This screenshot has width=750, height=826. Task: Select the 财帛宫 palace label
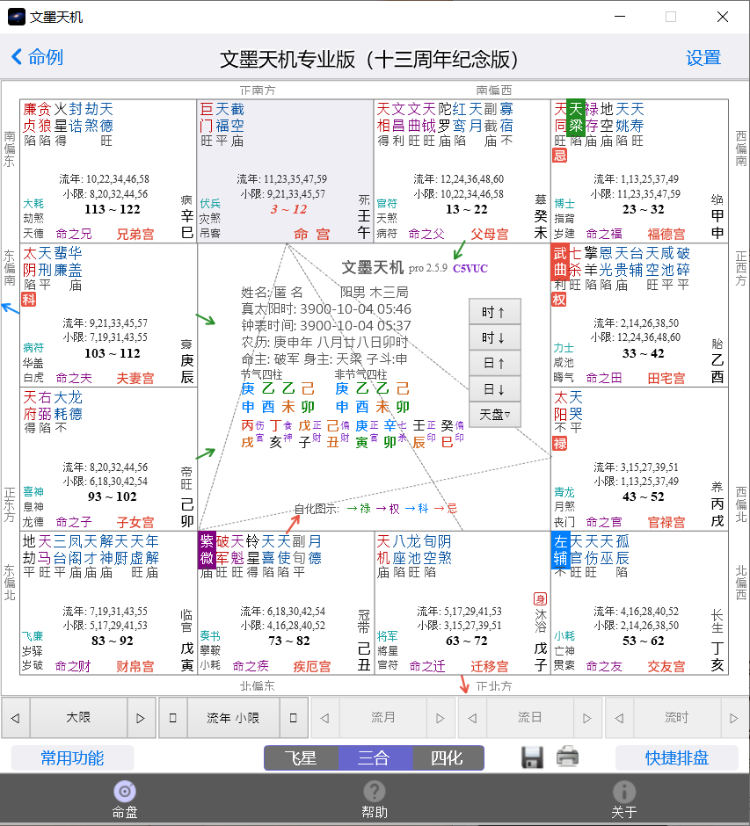point(135,666)
